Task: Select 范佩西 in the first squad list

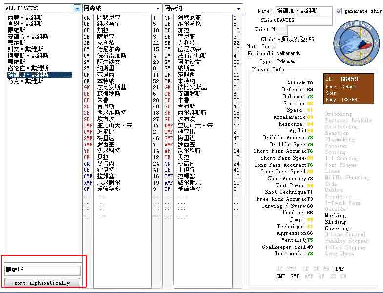Action: coord(106,74)
